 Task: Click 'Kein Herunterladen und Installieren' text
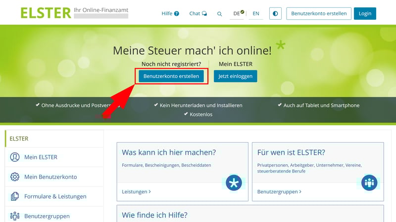[201, 106]
